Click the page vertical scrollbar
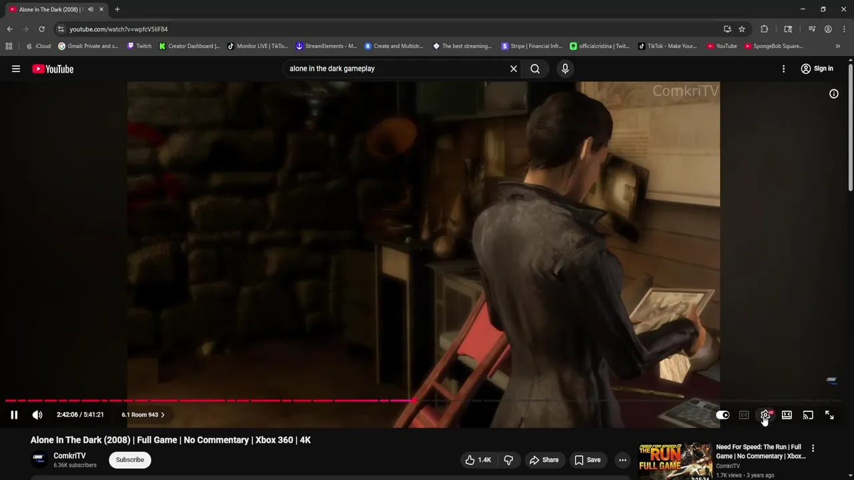The image size is (854, 480). 851,127
